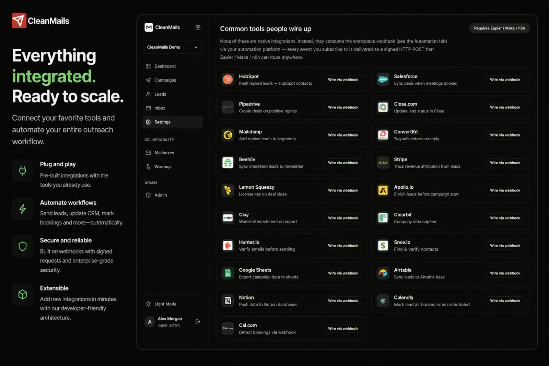Viewport: 549px width, 366px height.
Task: Wire Mailchimp via webhook
Action: [343, 135]
